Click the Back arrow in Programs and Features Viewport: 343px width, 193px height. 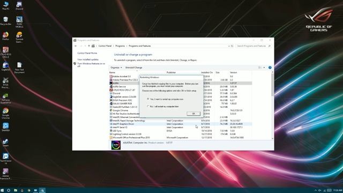(76, 46)
